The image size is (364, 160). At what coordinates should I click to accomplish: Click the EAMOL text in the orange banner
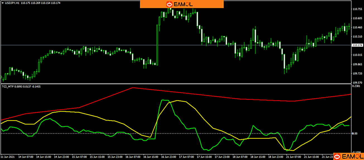point(183,4)
